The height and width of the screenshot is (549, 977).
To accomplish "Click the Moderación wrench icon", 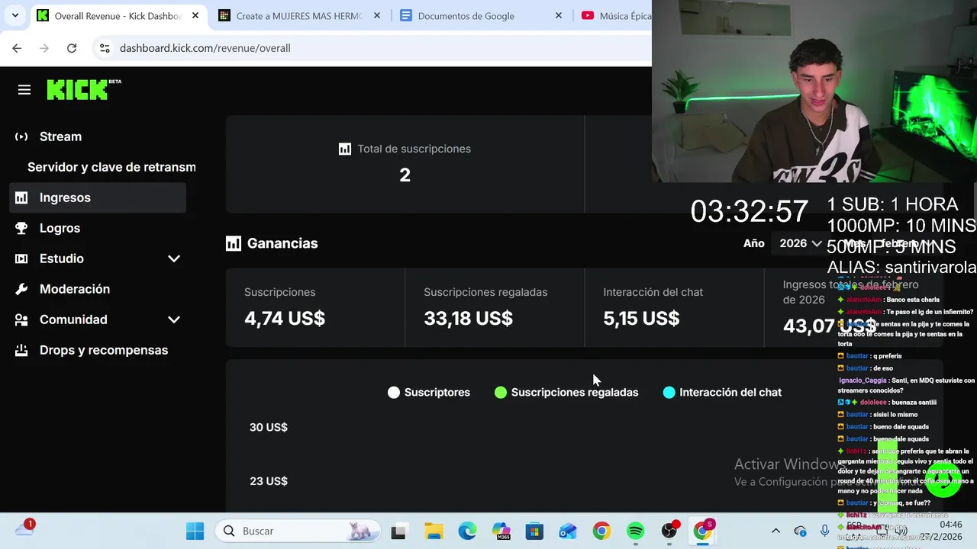I will pyautogui.click(x=21, y=289).
